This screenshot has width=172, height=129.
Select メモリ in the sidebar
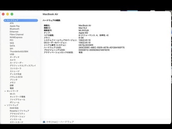tap(13, 83)
